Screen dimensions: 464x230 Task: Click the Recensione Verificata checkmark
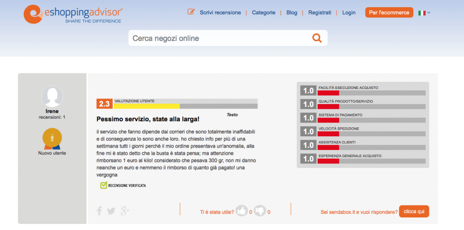pos(104,185)
